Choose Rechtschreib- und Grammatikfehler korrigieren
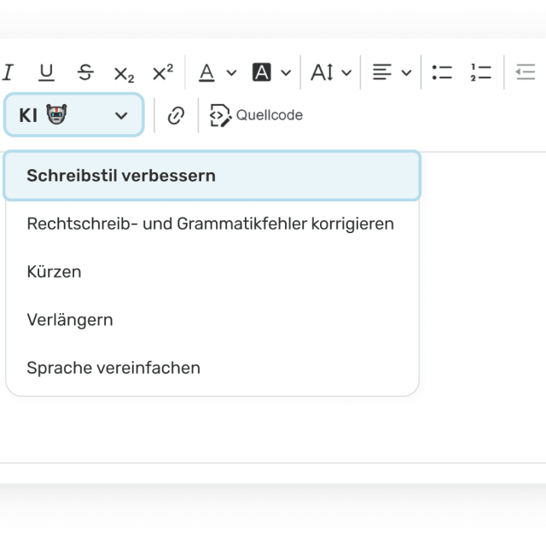 pyautogui.click(x=212, y=224)
